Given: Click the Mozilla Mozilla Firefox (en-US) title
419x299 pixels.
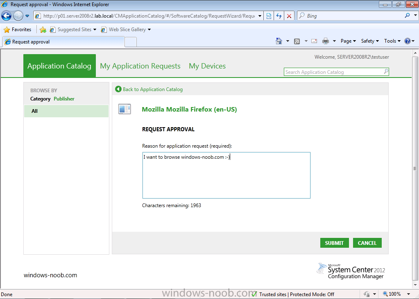Looking at the screenshot, I should pyautogui.click(x=190, y=109).
